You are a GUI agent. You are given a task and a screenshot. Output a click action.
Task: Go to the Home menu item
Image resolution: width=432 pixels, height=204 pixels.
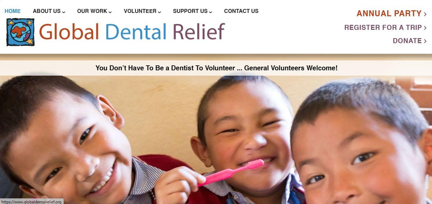tap(13, 11)
